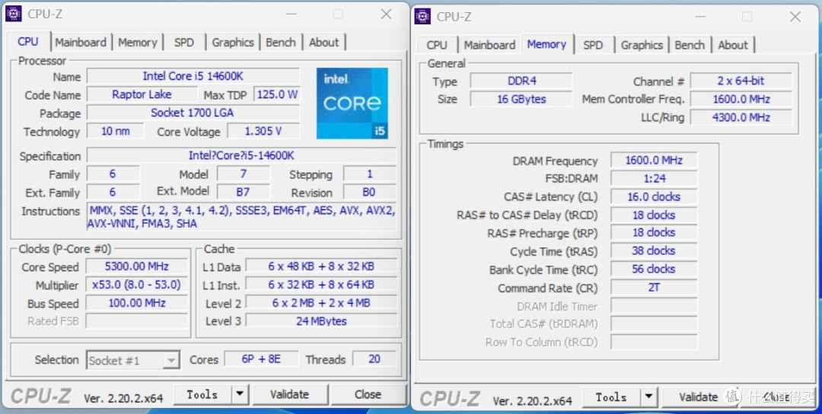Screen dimensions: 822x414
Task: Click the Bus Speed value 100.00 MHz
Action: click(x=136, y=303)
